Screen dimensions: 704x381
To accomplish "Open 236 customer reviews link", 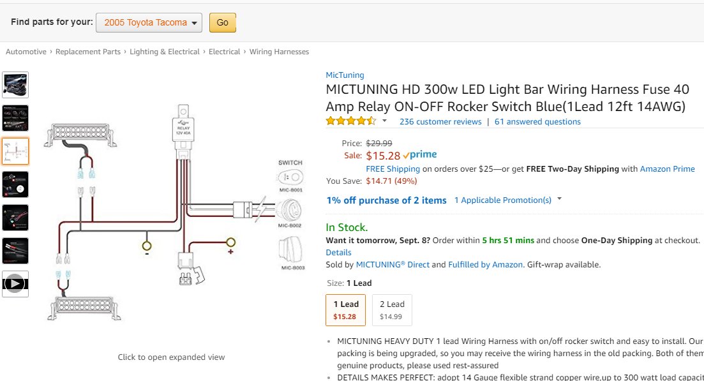I will tap(440, 121).
